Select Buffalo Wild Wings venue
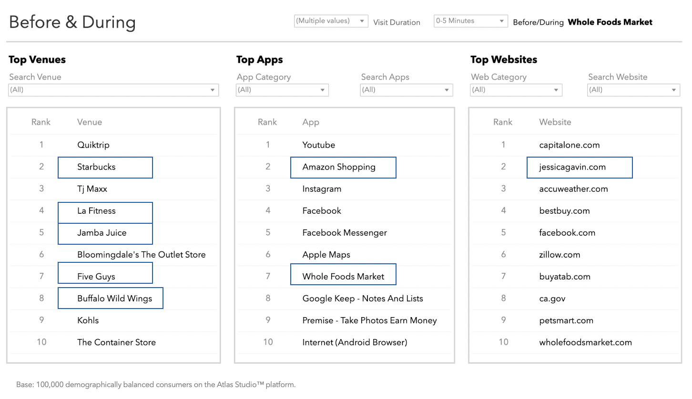The height and width of the screenshot is (399, 692). click(114, 299)
